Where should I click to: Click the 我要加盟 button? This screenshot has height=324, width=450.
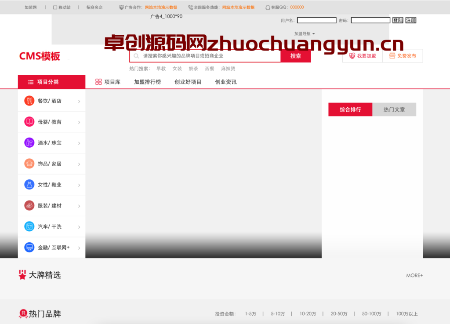[x=363, y=56]
